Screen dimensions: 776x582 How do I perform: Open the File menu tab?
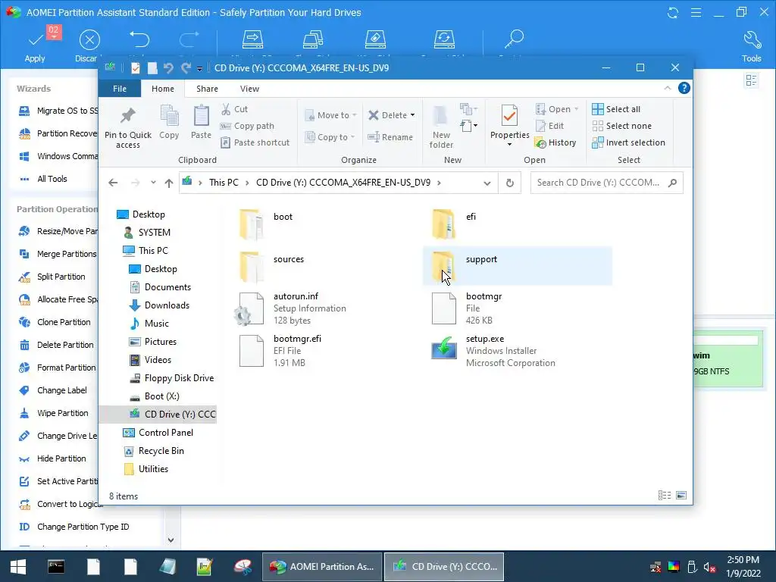pos(119,89)
